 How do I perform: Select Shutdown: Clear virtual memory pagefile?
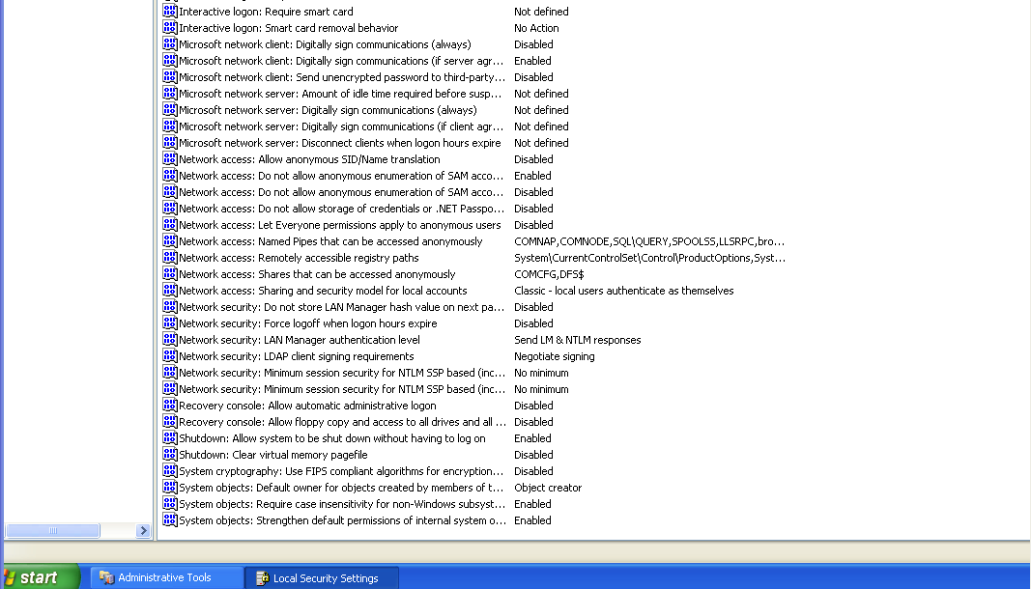pos(272,455)
